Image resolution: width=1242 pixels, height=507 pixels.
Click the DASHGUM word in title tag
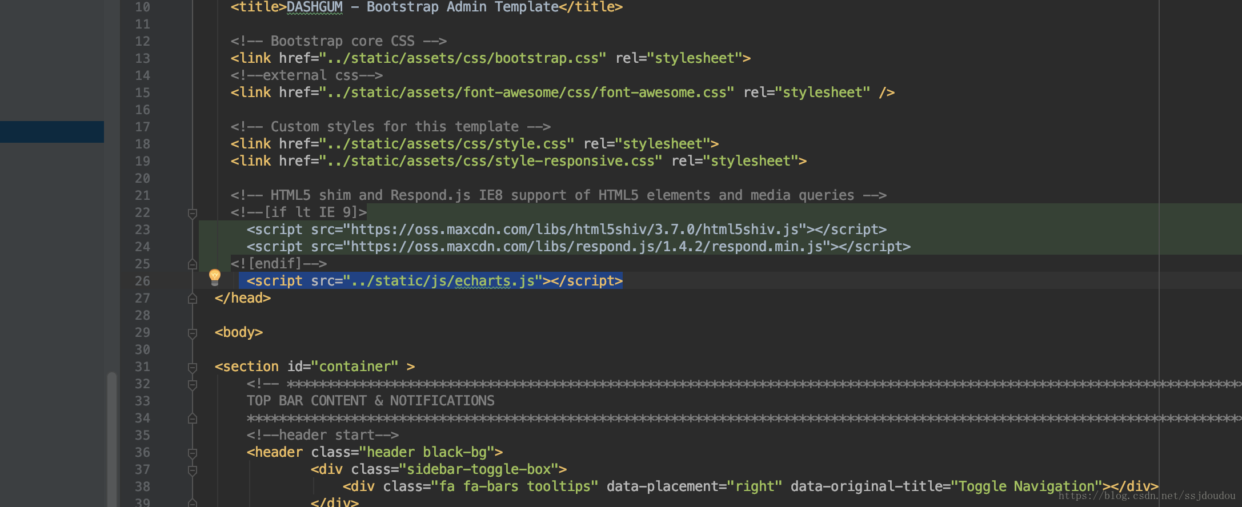315,7
